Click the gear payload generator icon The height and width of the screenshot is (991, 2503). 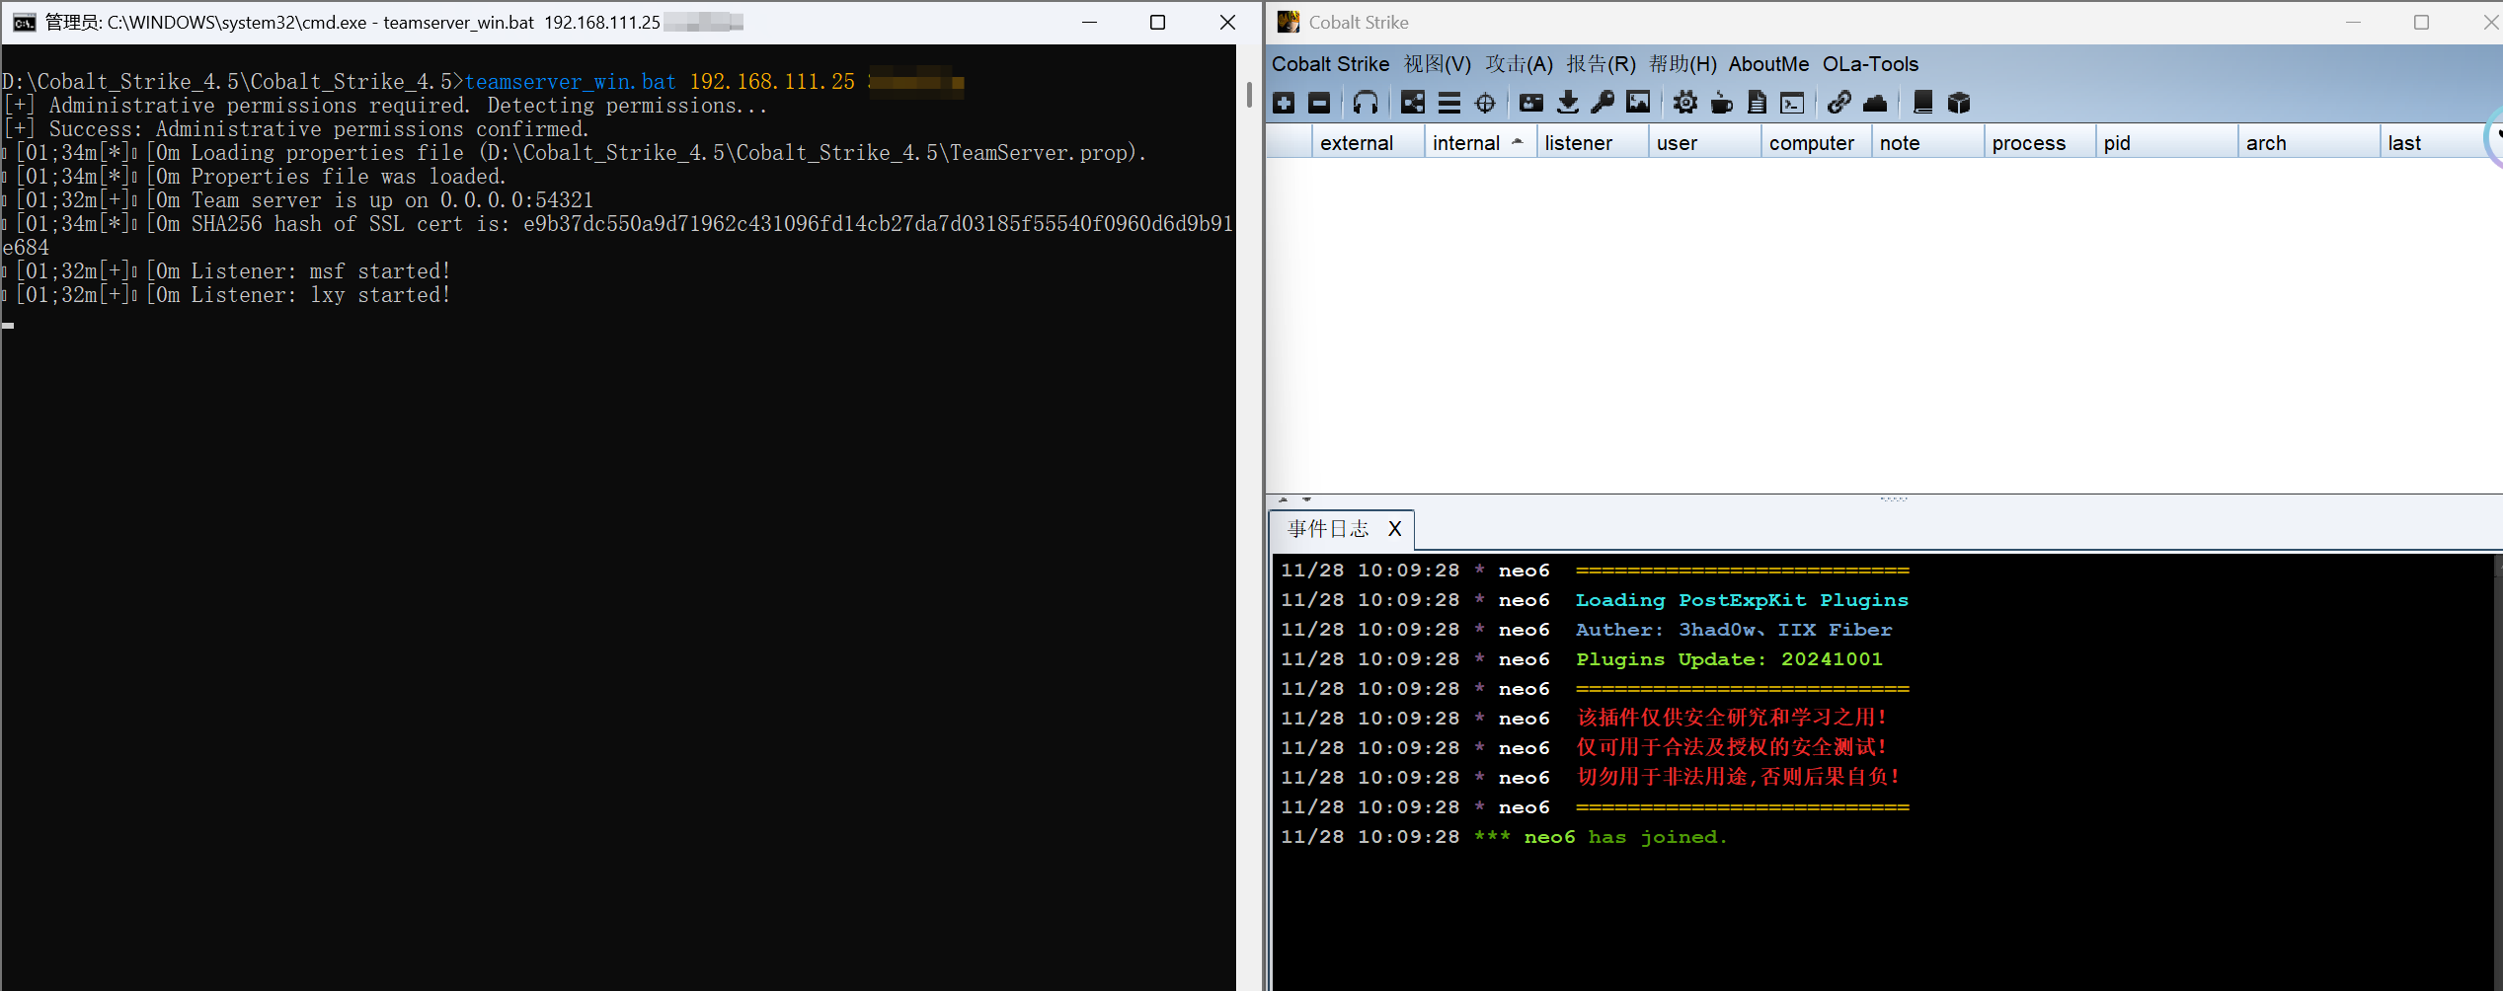coord(1685,103)
